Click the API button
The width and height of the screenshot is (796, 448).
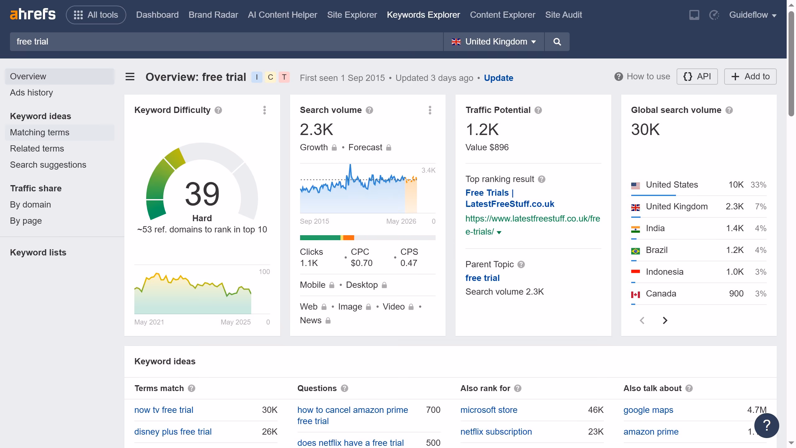click(697, 77)
